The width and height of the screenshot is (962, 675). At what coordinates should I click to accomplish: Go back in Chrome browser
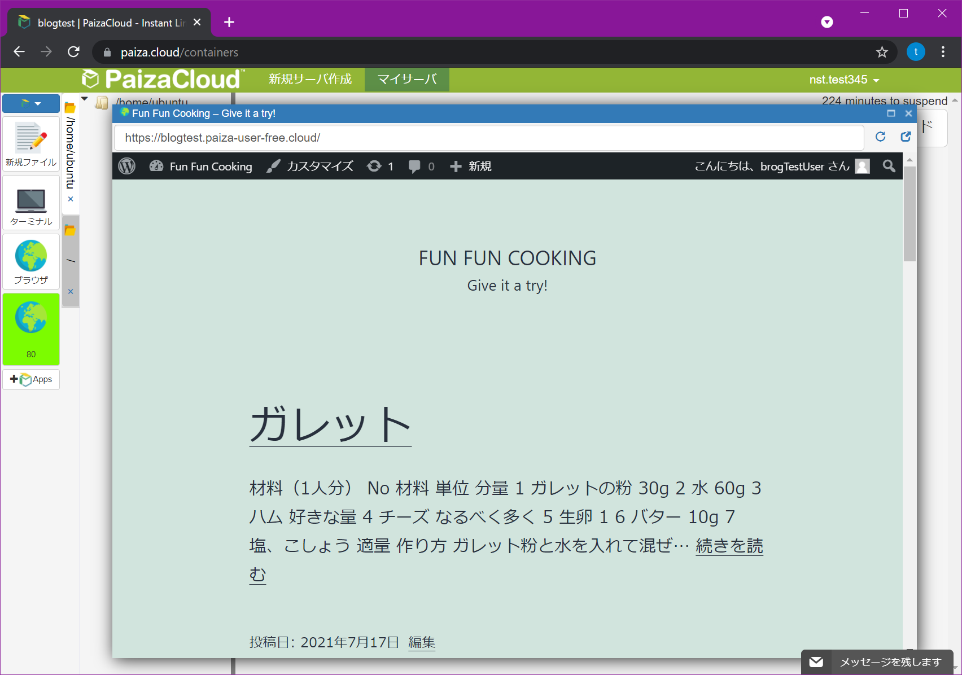(19, 52)
